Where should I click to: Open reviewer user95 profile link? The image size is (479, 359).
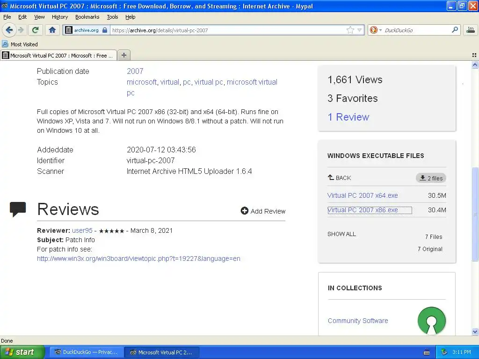[82, 230]
